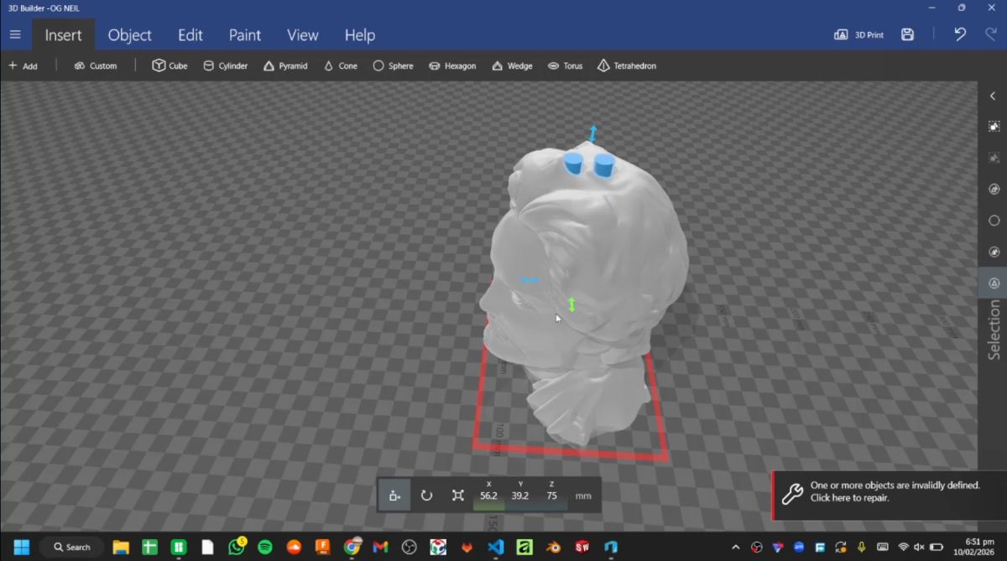The width and height of the screenshot is (1007, 561).
Task: Open Spotify from the taskbar
Action: point(264,547)
